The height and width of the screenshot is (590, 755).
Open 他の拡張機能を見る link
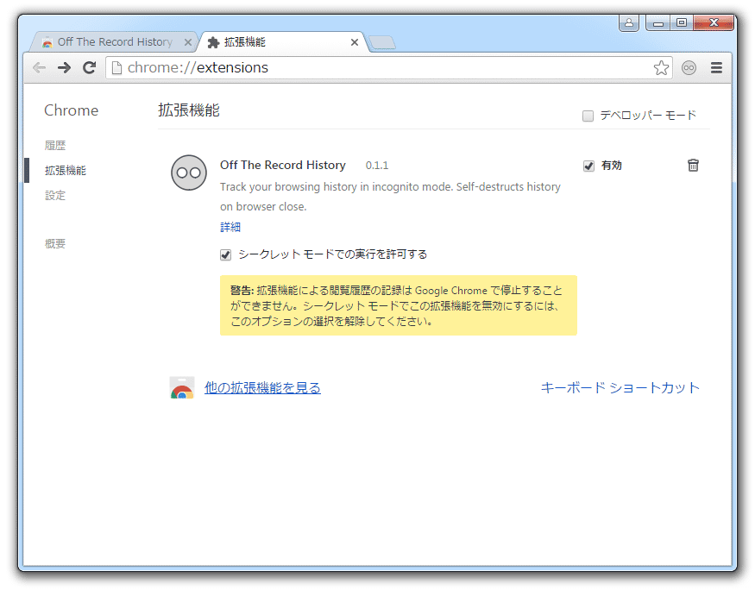point(262,388)
